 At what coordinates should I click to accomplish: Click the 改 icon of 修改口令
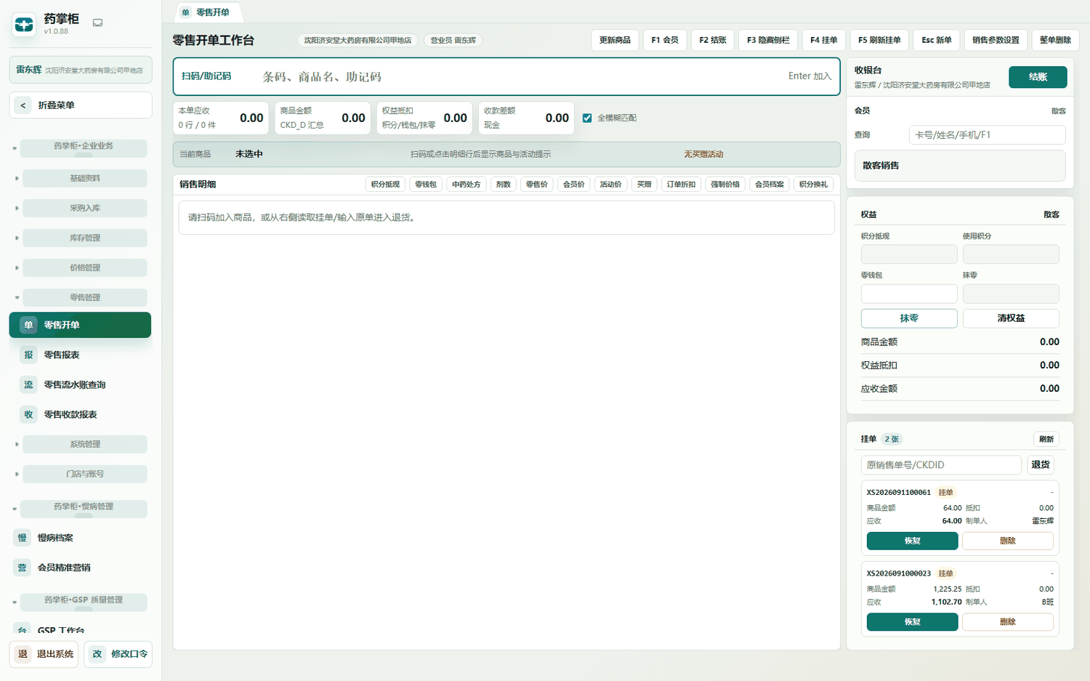pyautogui.click(x=97, y=654)
